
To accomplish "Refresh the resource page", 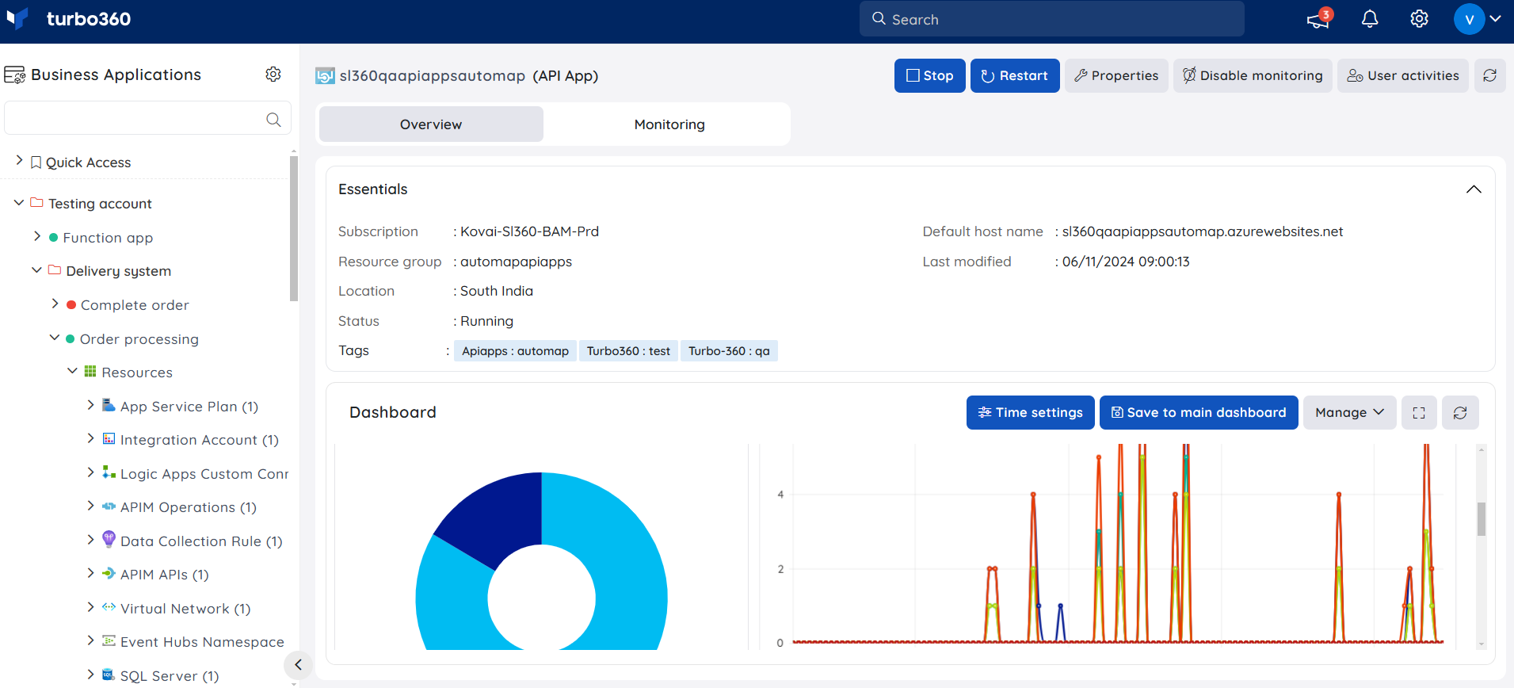I will [1490, 75].
